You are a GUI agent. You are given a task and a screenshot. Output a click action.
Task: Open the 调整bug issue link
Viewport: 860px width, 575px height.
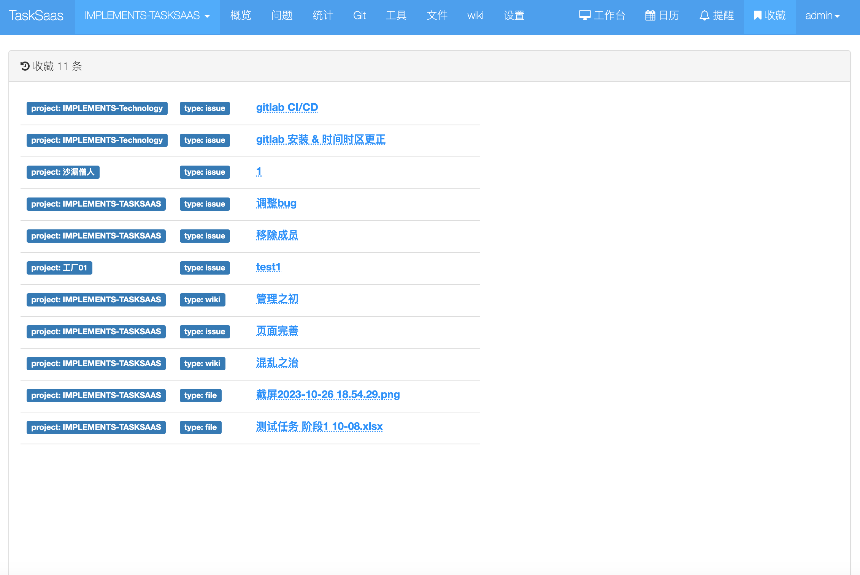(276, 203)
